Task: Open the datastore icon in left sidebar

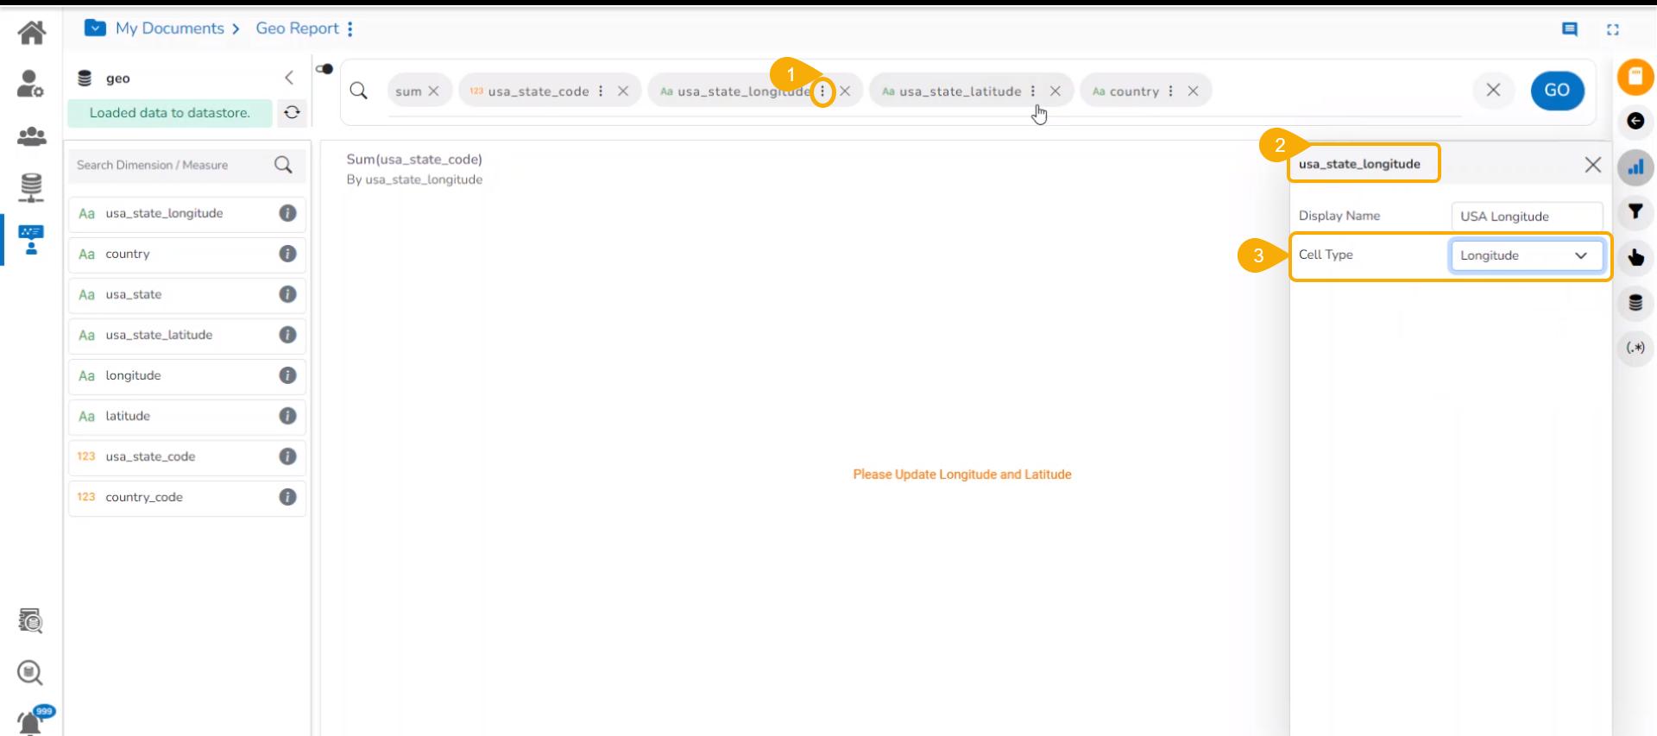Action: coord(31,187)
